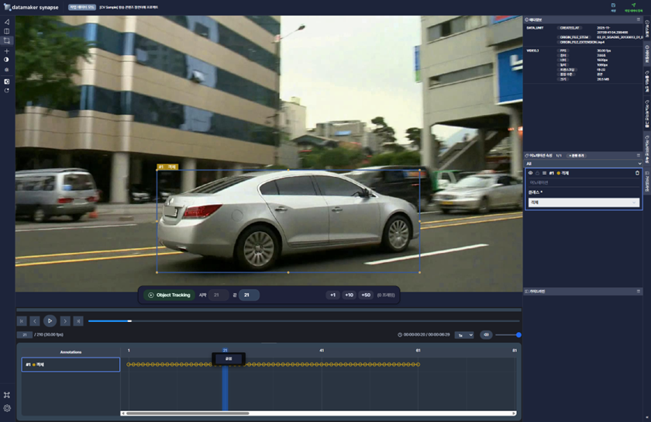The image size is (651, 422).
Task: Select the pointer cursor tool
Action: (7, 22)
